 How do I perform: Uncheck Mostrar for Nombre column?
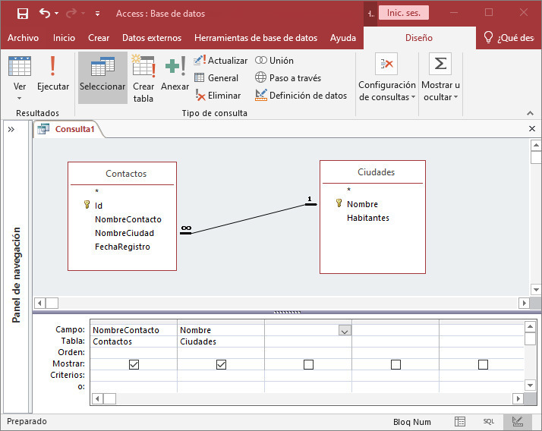221,364
